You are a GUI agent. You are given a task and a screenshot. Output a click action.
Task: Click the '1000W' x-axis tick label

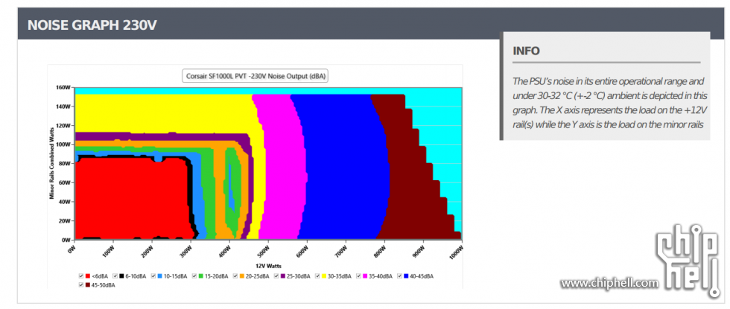455,252
